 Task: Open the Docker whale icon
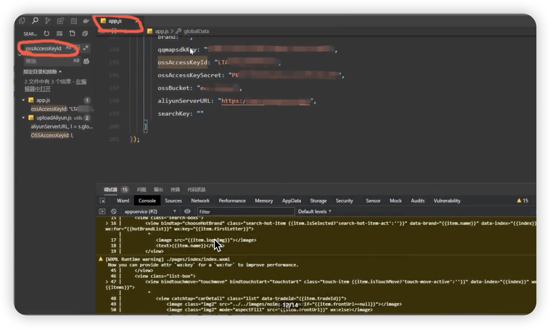[86, 21]
